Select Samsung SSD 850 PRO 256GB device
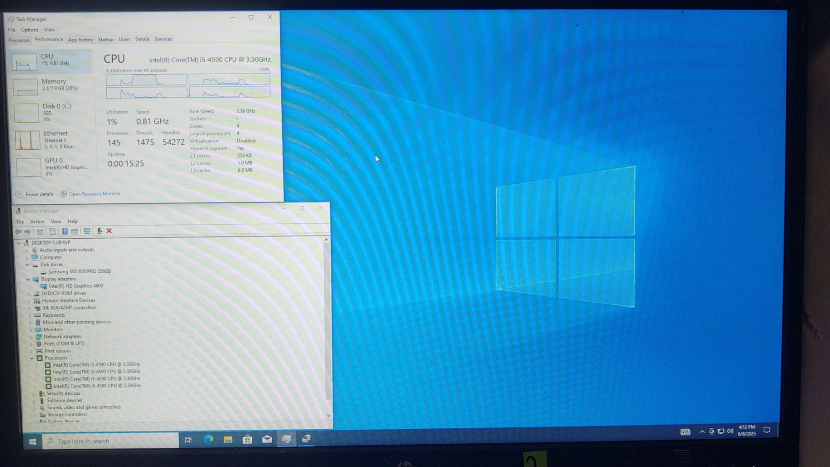The width and height of the screenshot is (830, 467). click(x=79, y=271)
